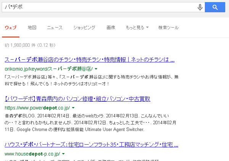
Task: Go to the ショッピング tab
Action: point(84,28)
